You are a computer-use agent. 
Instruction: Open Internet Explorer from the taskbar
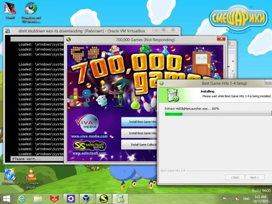point(22,199)
